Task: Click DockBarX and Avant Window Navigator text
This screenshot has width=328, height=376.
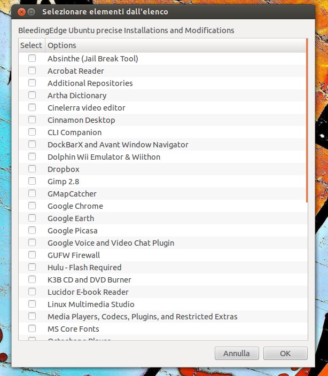Action: tap(118, 145)
